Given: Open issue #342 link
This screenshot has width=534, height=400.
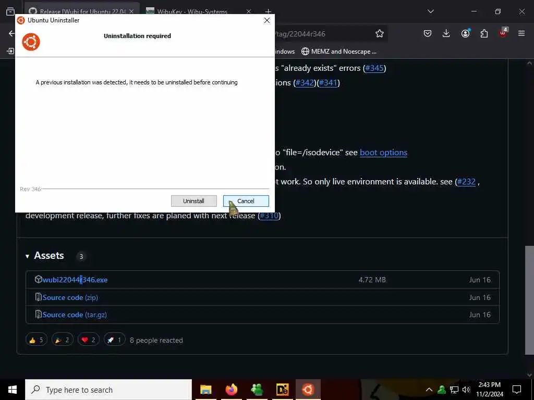Looking at the screenshot, I should click(305, 83).
